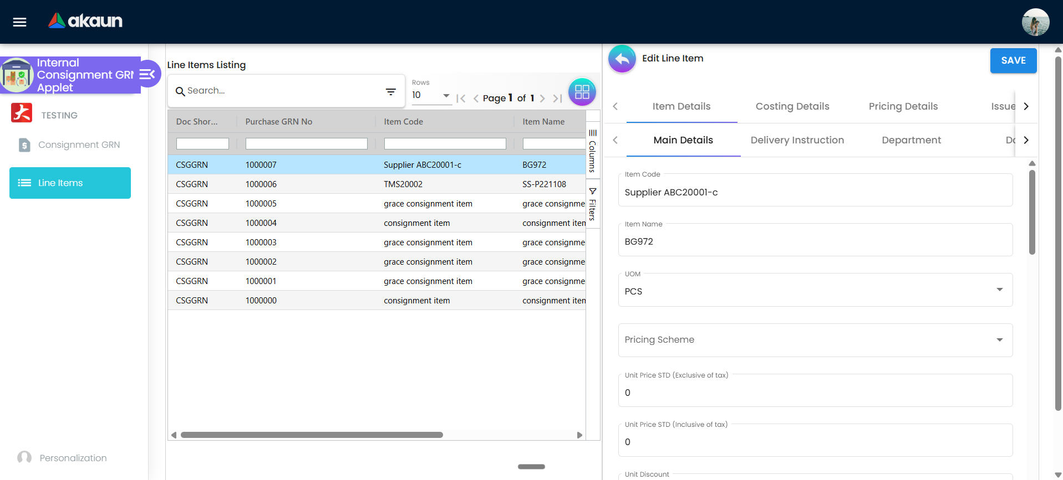
Task: Click the Item Name input field
Action: (815, 242)
